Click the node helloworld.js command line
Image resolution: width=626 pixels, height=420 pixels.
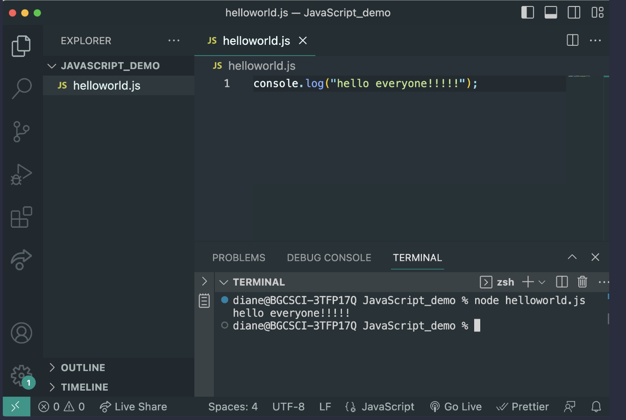[530, 301]
